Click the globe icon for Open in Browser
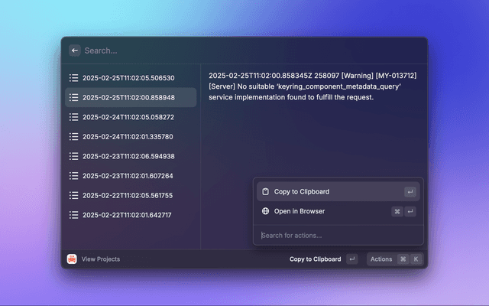The height and width of the screenshot is (306, 489). click(265, 211)
